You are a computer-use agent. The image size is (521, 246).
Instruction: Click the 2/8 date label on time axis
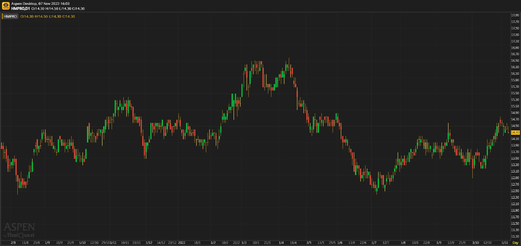pyautogui.click(x=13, y=242)
